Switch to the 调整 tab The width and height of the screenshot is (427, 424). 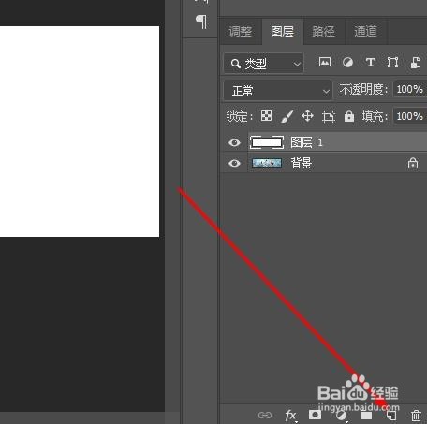tap(241, 32)
